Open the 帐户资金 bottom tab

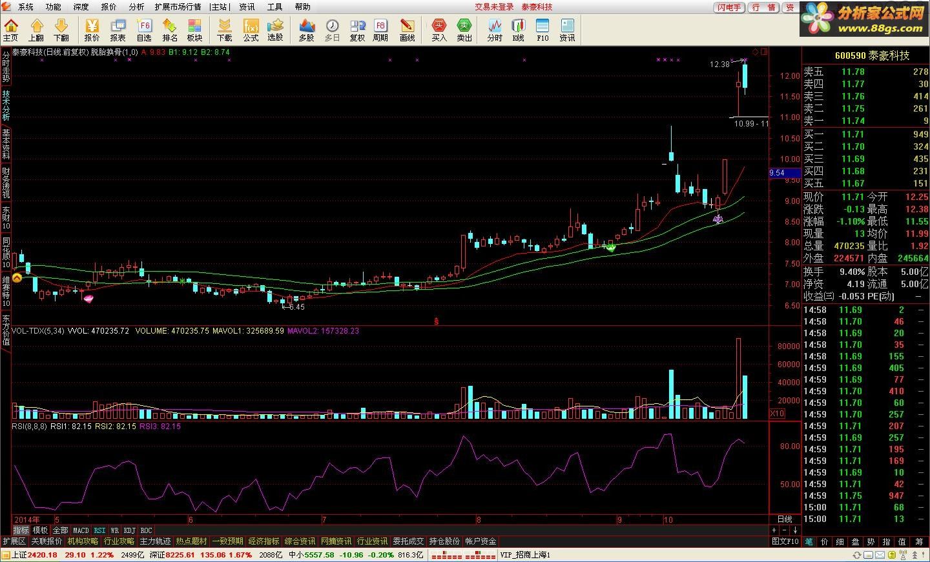click(481, 541)
